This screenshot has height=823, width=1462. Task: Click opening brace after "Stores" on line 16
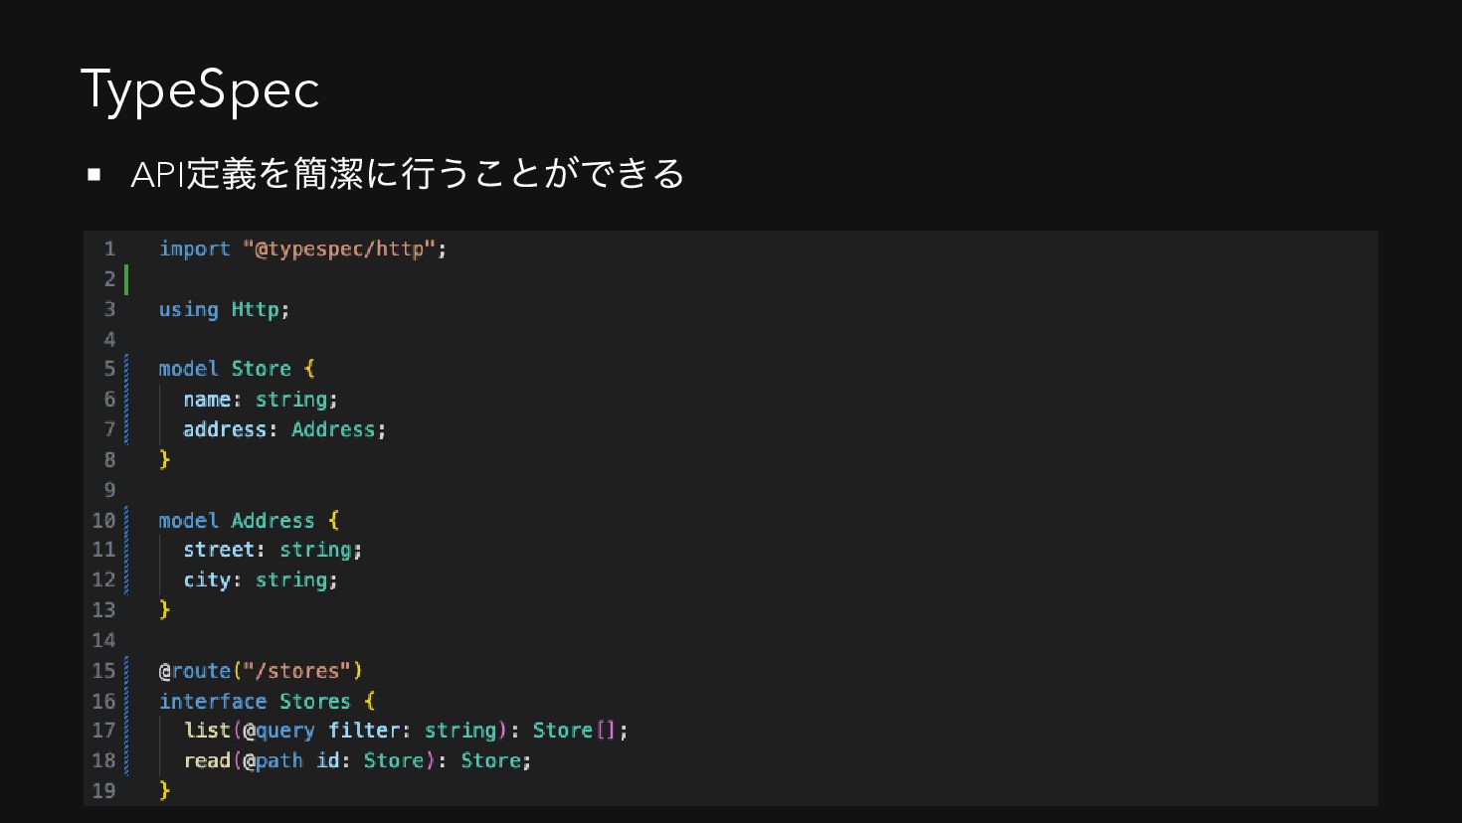(370, 702)
